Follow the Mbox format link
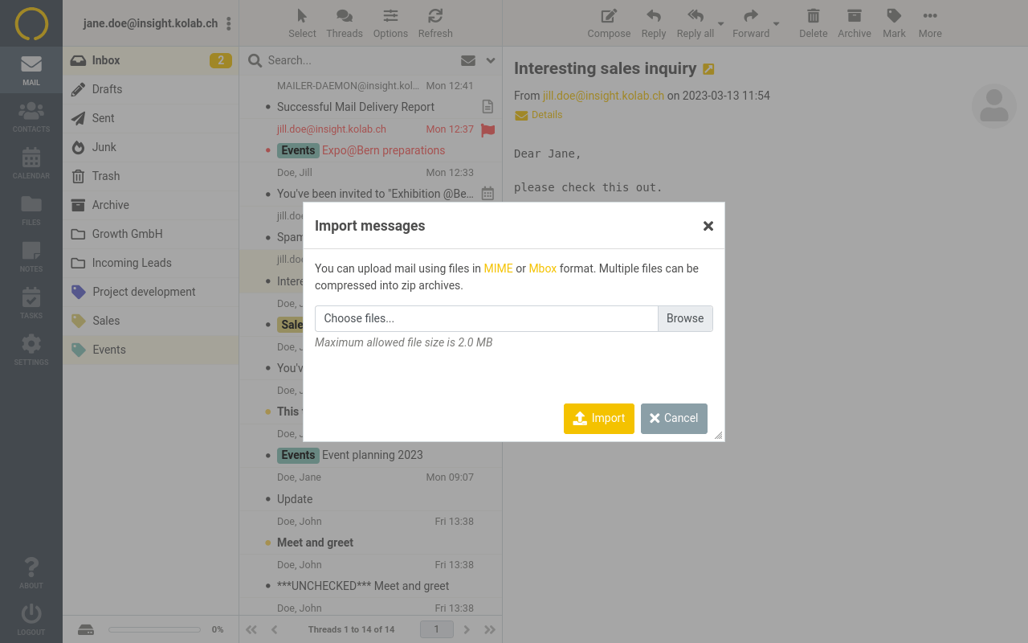 pyautogui.click(x=543, y=268)
